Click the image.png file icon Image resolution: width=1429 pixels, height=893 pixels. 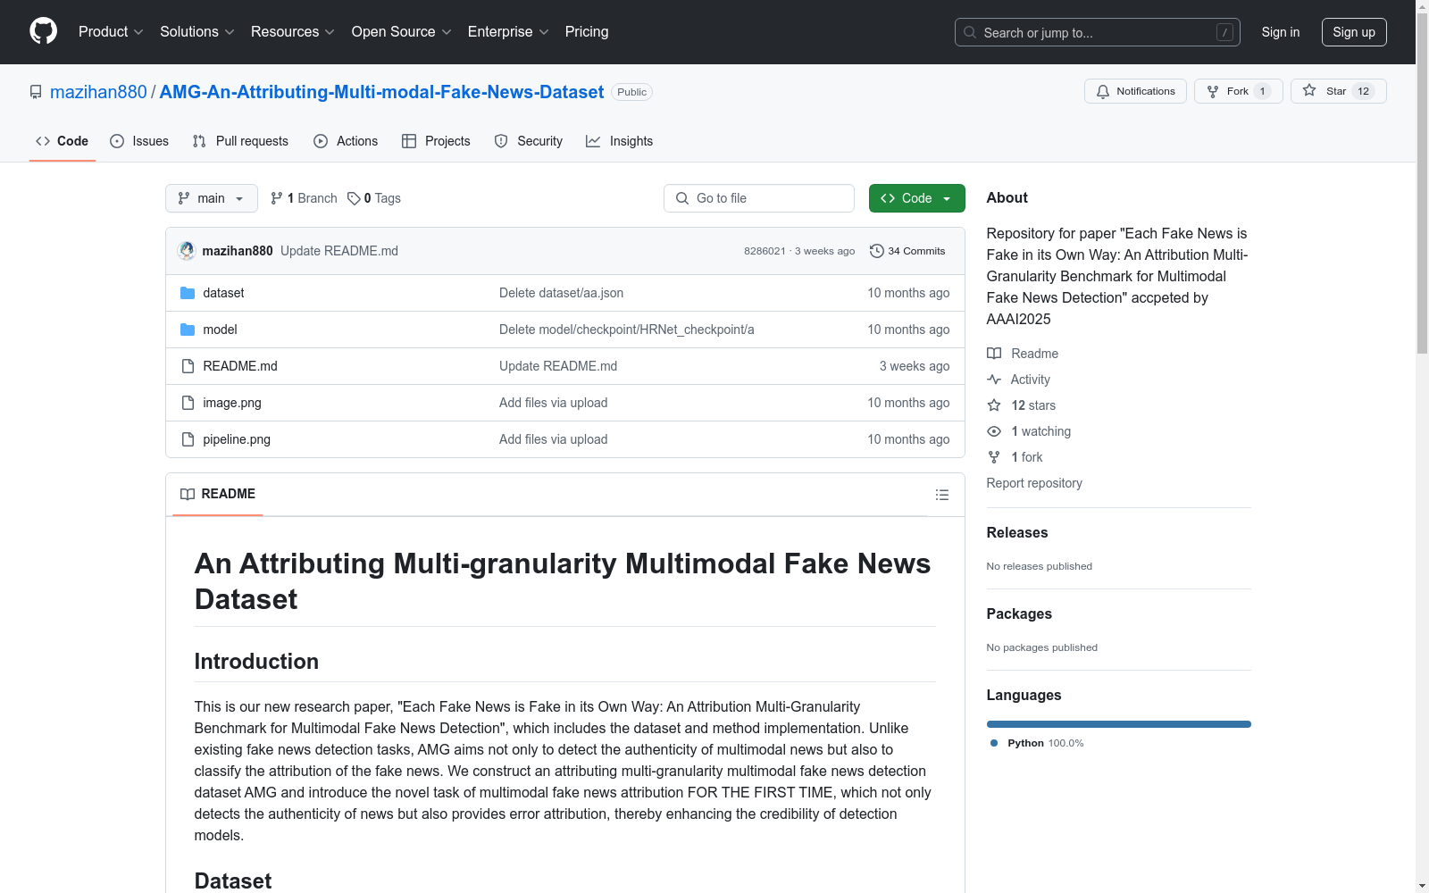[x=188, y=403]
